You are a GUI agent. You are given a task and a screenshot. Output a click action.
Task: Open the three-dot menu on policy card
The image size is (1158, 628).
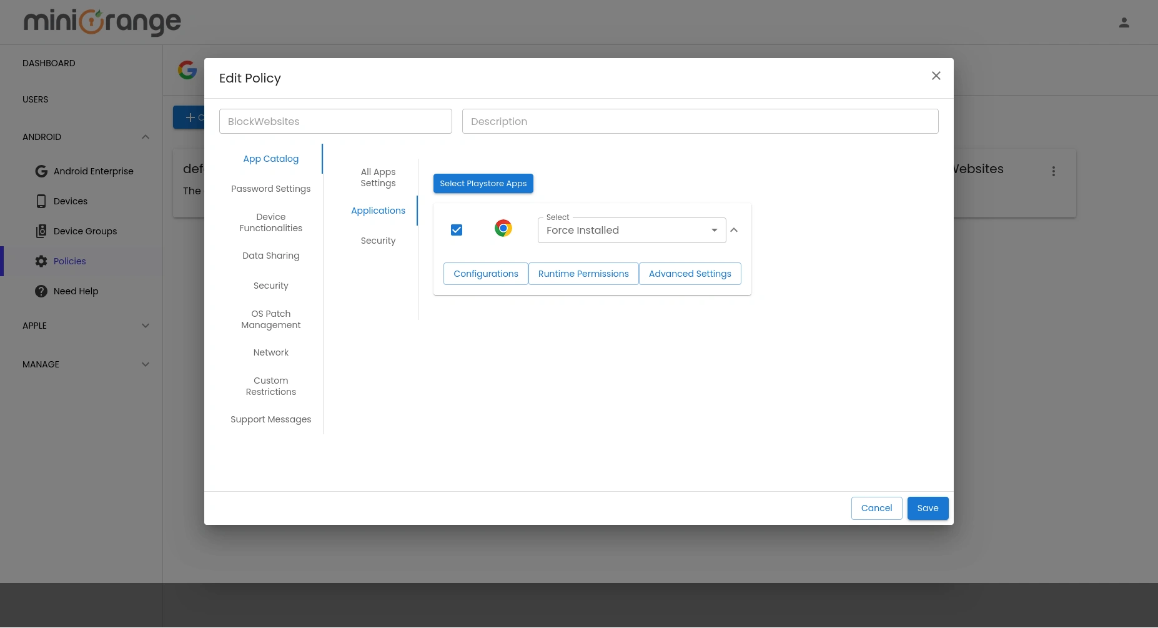1053,171
